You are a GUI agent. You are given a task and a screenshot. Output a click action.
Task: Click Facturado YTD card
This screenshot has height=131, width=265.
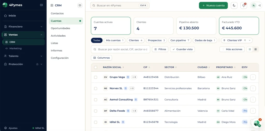(x=239, y=26)
